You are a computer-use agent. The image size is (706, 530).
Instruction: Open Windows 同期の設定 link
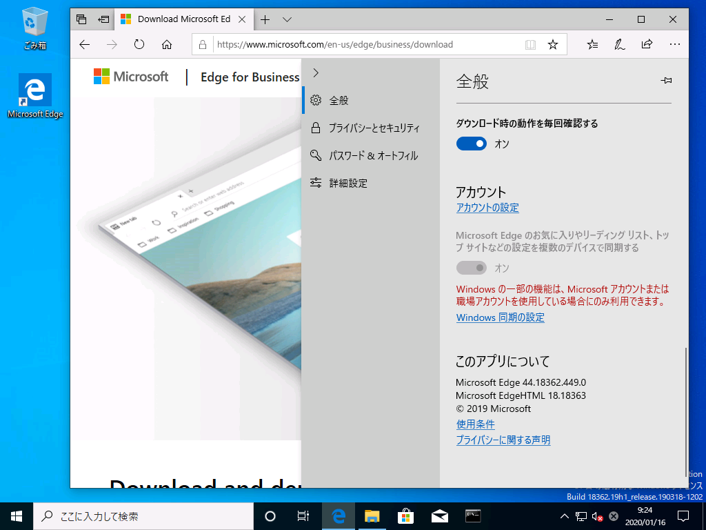point(501,317)
